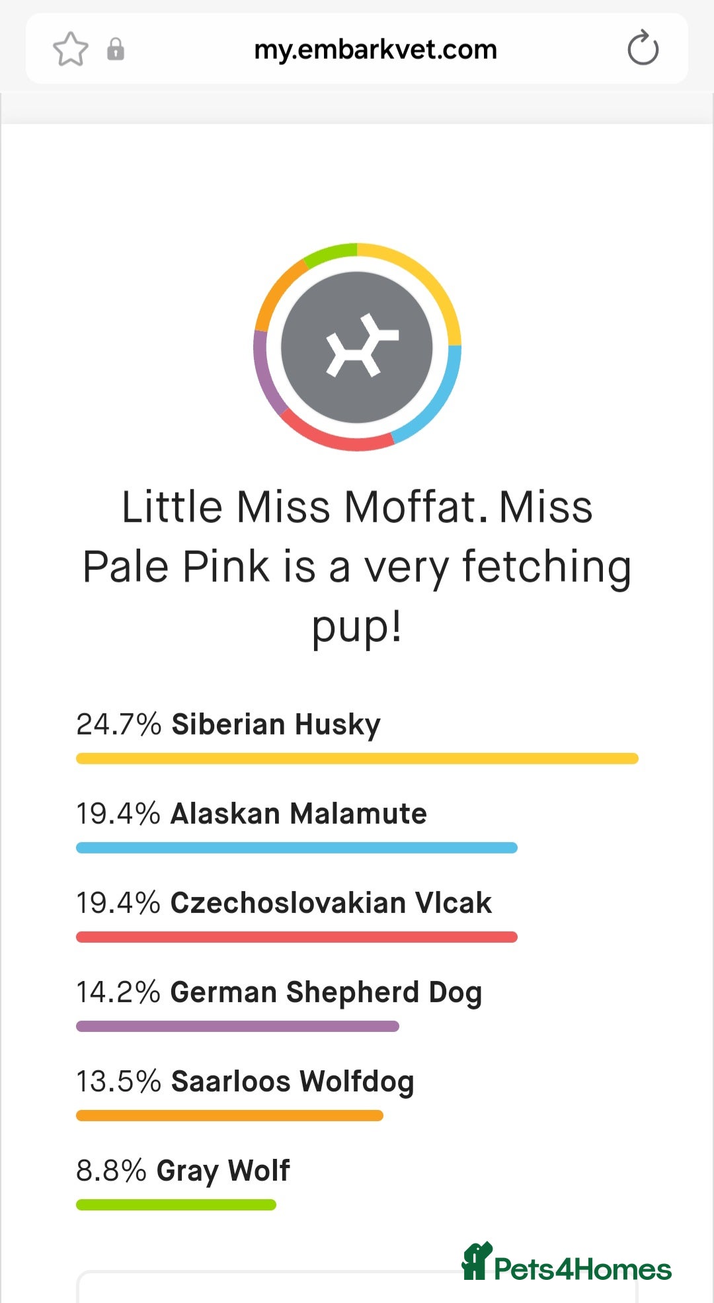
Task: Open the Gray Wolf breed label
Action: coord(223,1171)
